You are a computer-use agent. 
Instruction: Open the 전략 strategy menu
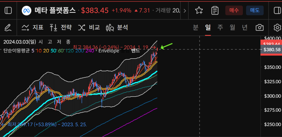[61, 27]
